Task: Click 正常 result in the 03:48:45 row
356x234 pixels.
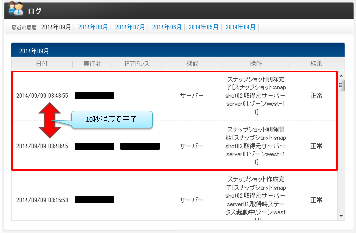Action: click(316, 146)
